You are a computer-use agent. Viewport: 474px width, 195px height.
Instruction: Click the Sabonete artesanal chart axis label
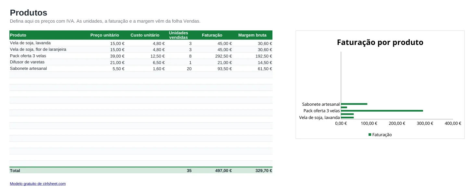pos(321,104)
